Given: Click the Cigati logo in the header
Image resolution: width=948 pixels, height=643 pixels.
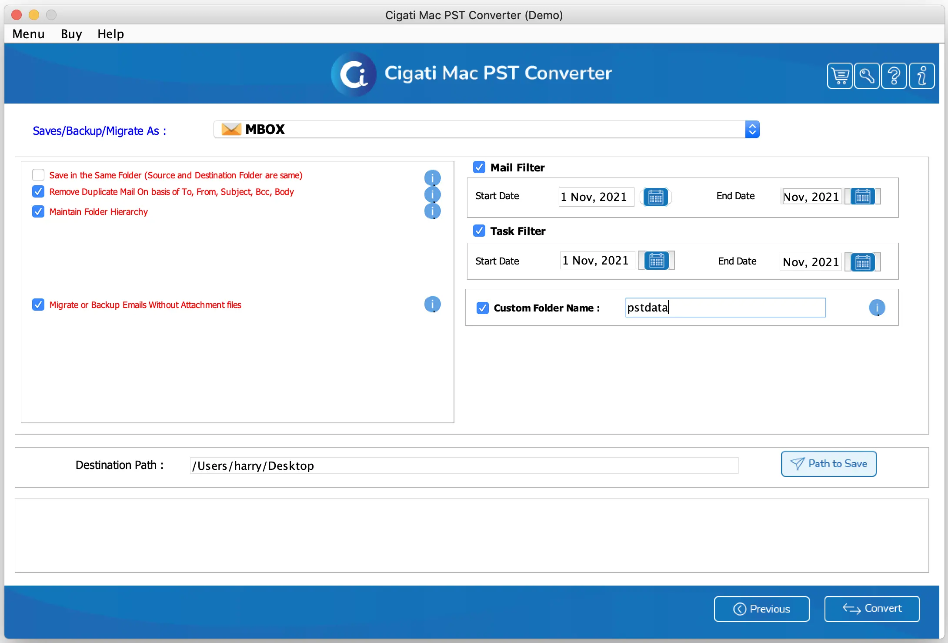Looking at the screenshot, I should [x=354, y=74].
